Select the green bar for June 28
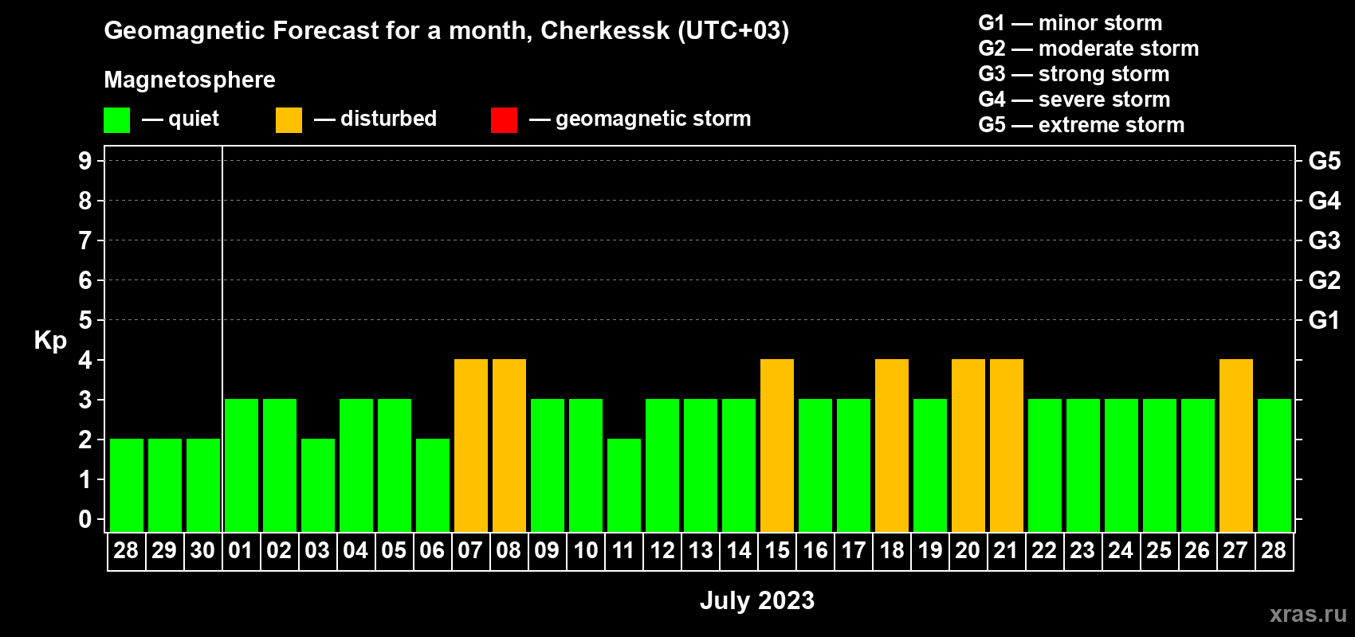This screenshot has height=637, width=1355. (x=127, y=486)
